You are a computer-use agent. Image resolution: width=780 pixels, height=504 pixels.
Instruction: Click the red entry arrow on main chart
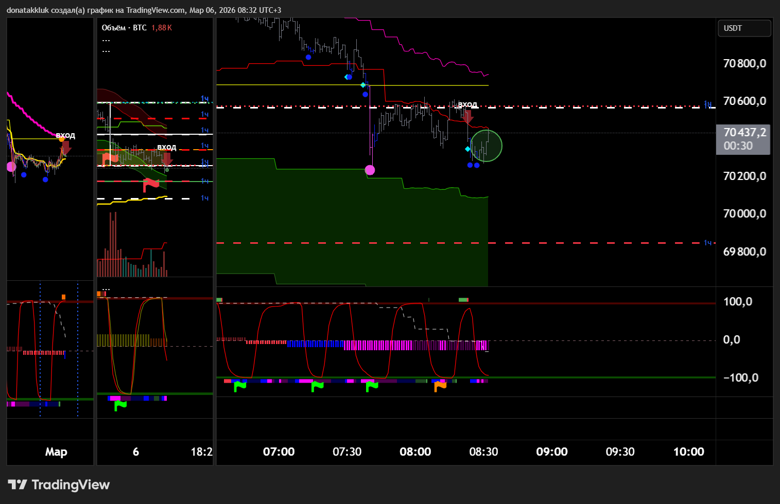click(467, 117)
